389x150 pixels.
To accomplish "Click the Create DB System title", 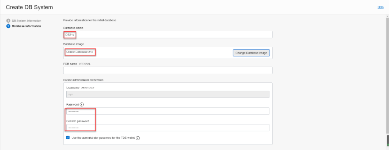I will pos(29,7).
